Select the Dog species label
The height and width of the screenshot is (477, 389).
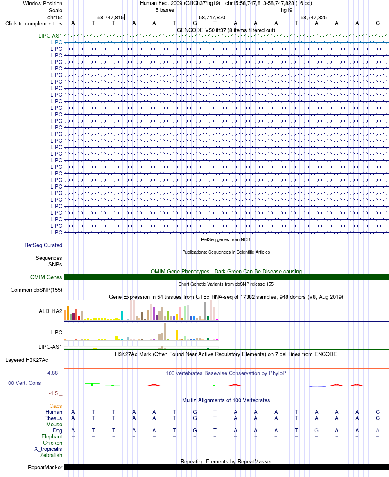pyautogui.click(x=57, y=431)
